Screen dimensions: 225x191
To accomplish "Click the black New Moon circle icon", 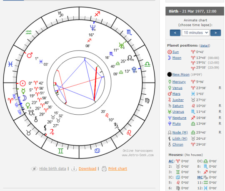I will click(x=170, y=74).
